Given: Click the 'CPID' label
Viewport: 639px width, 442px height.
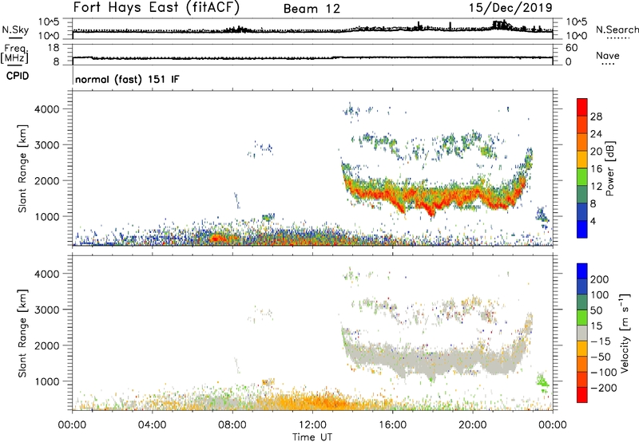Looking at the screenshot, I should (18, 76).
